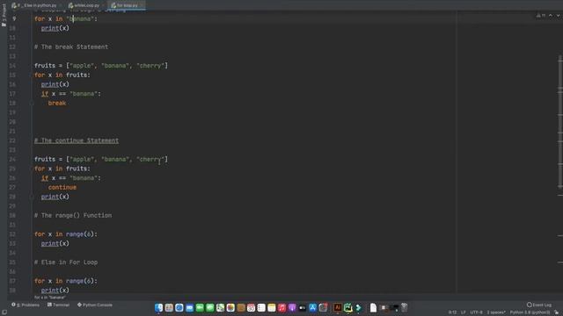This screenshot has height=316, width=563.
Task: Click the break keyword on line 18
Action: 57,104
